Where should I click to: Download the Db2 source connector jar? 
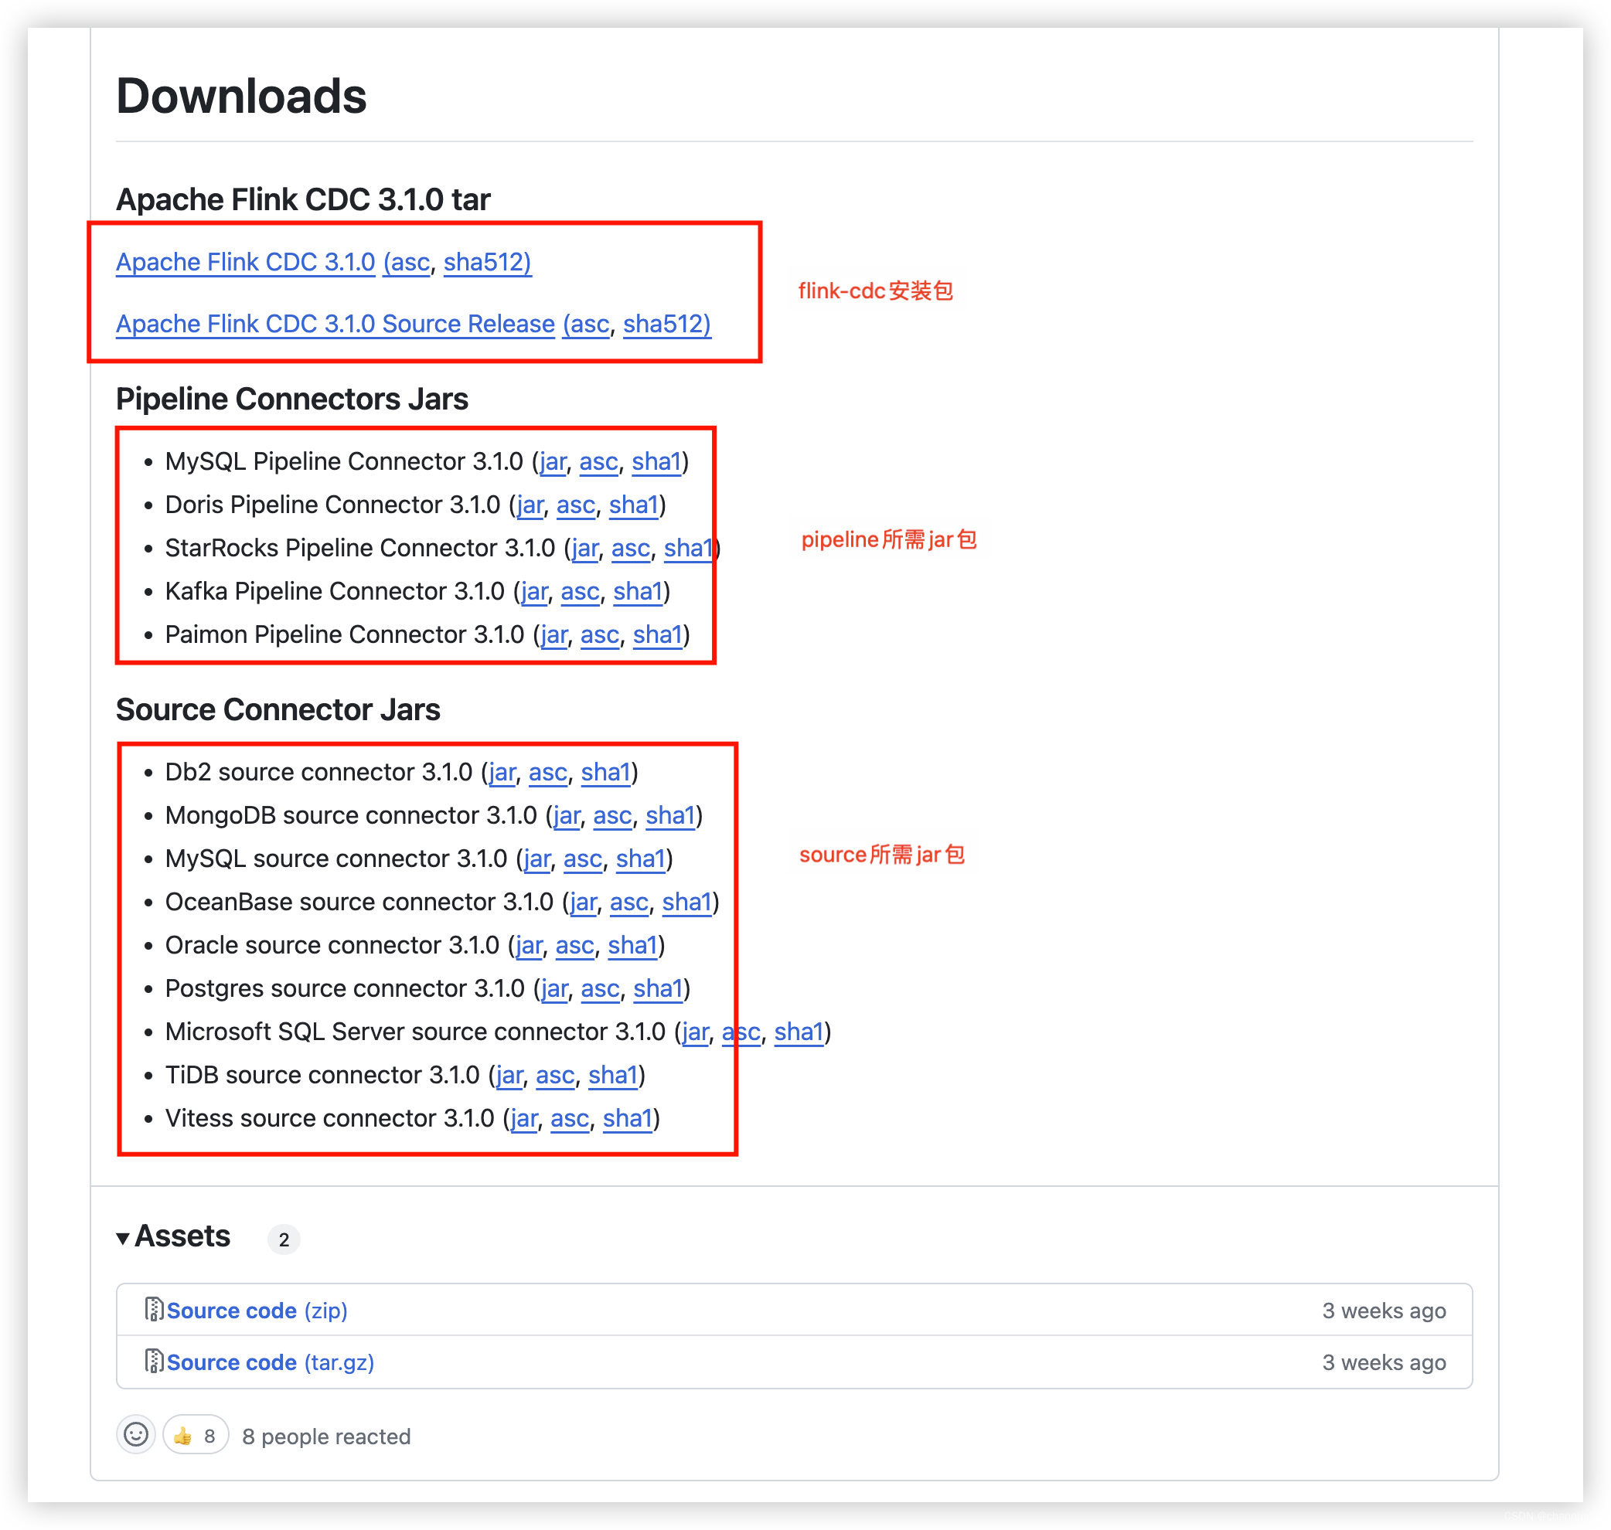[x=502, y=771]
